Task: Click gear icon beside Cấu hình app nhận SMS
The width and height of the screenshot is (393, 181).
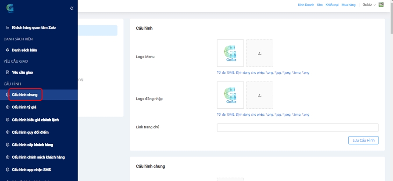Action: [x=7, y=169]
